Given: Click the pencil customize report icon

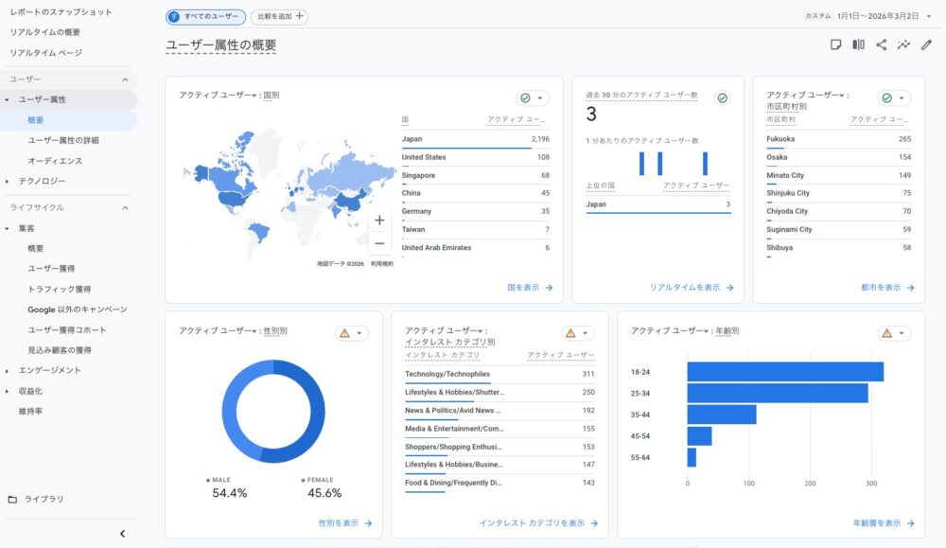Looking at the screenshot, I should click(926, 44).
